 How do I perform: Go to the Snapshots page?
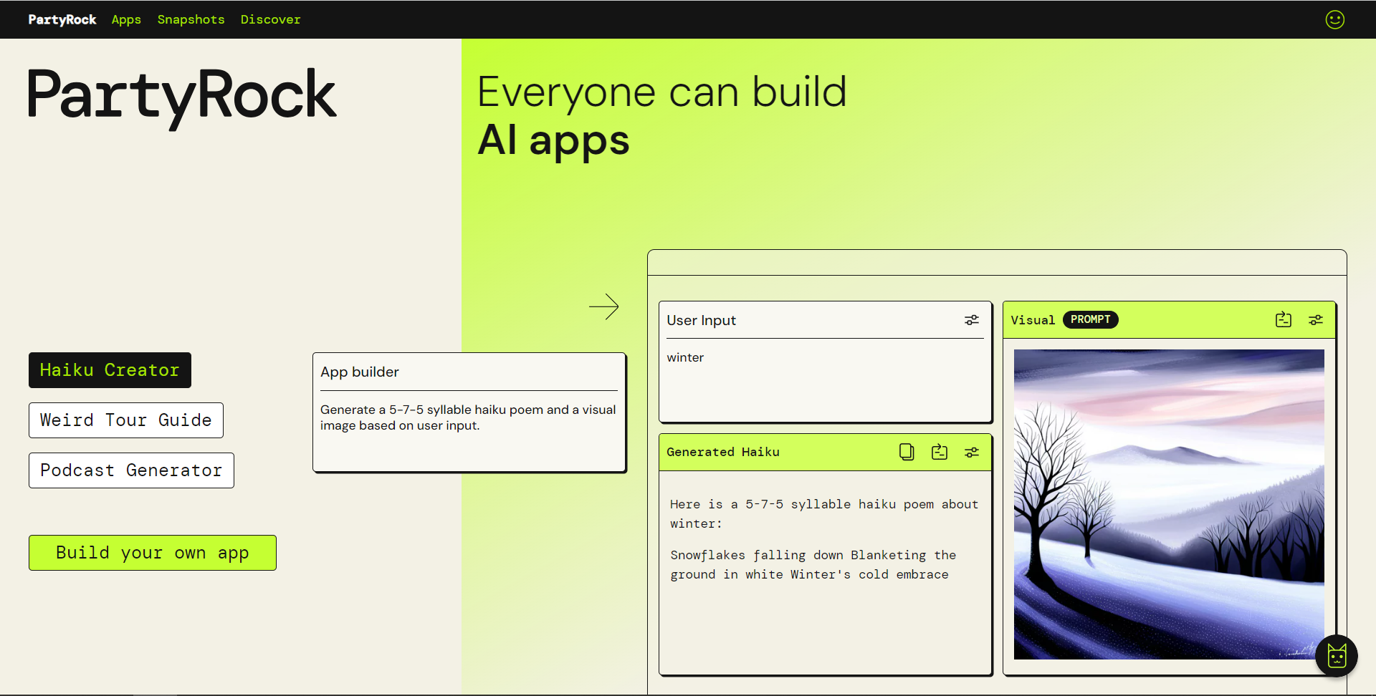point(191,19)
